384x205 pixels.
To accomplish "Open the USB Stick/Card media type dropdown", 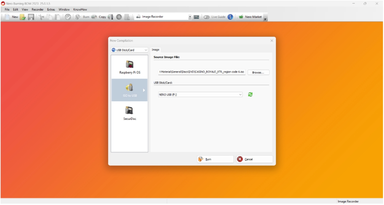I will (129, 50).
